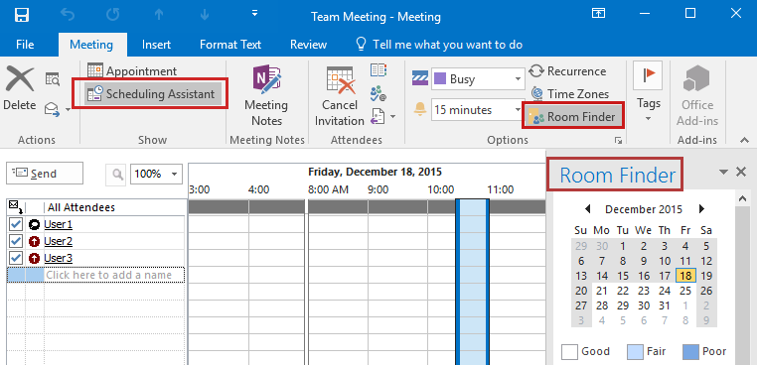Close the Room Finder pane
The width and height of the screenshot is (757, 365).
click(x=741, y=172)
